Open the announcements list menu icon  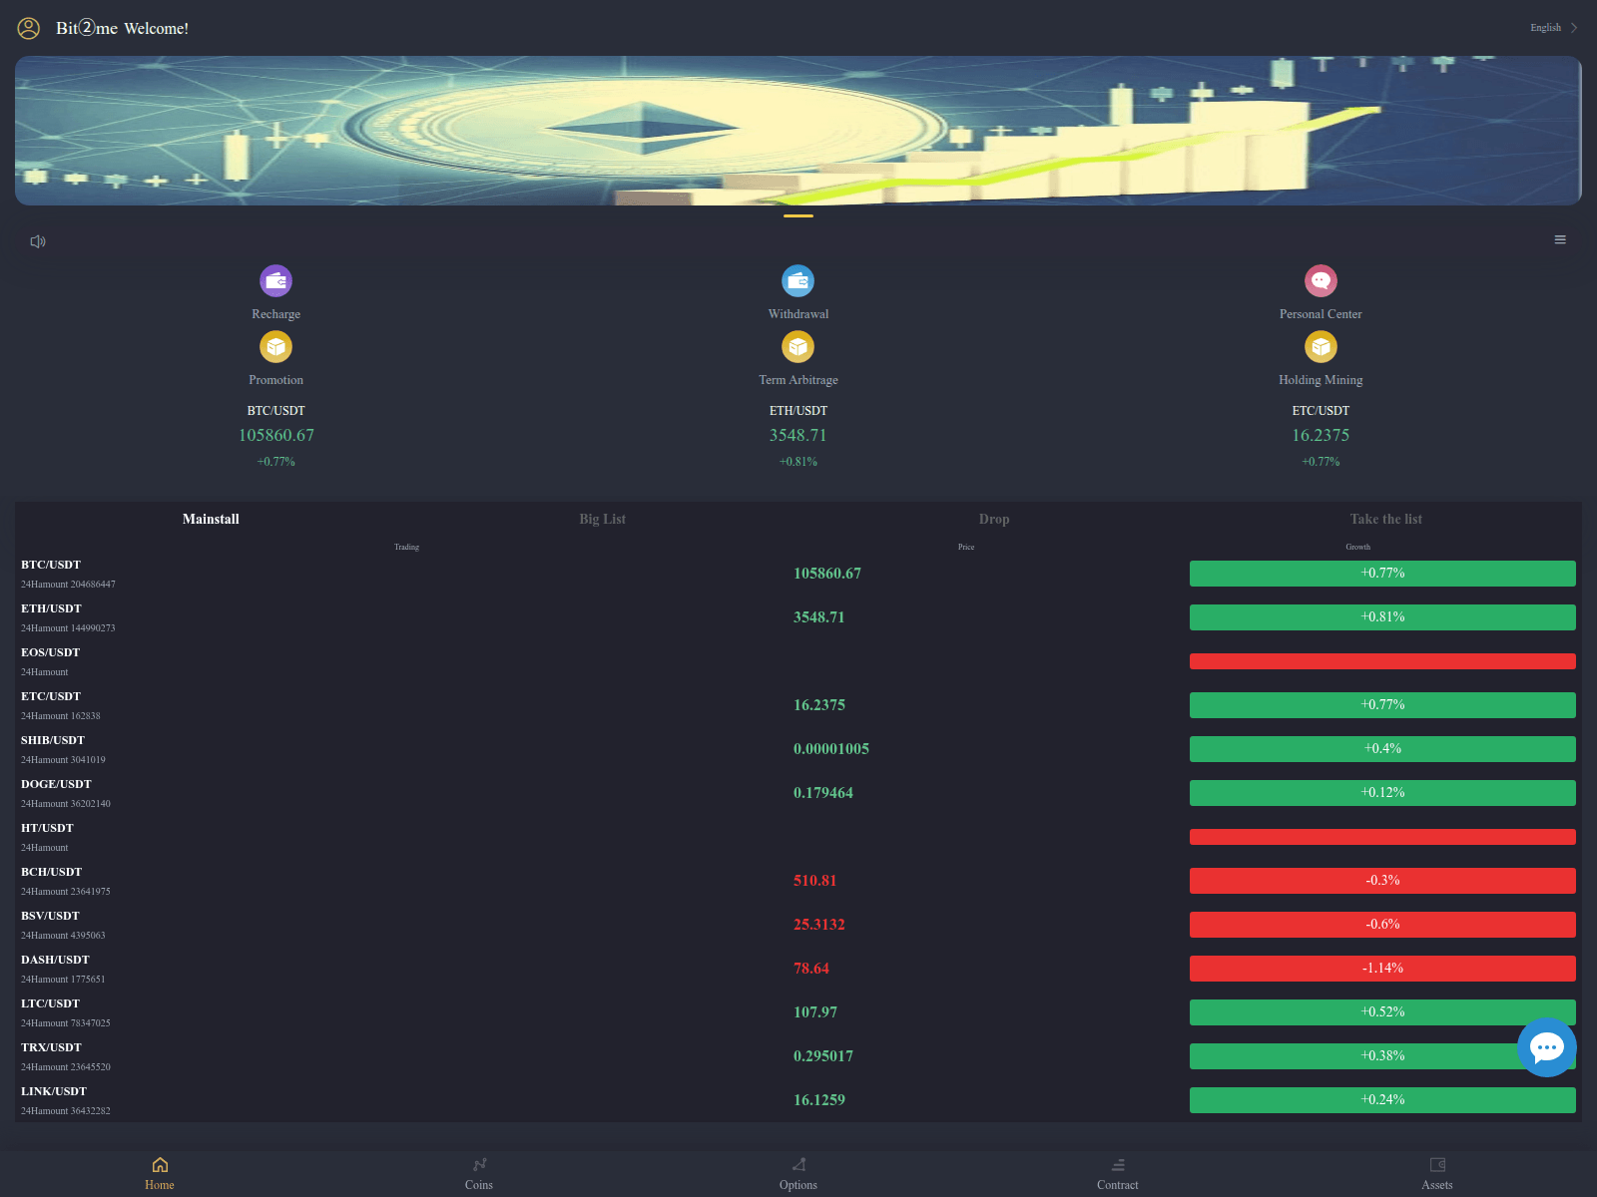[1560, 239]
